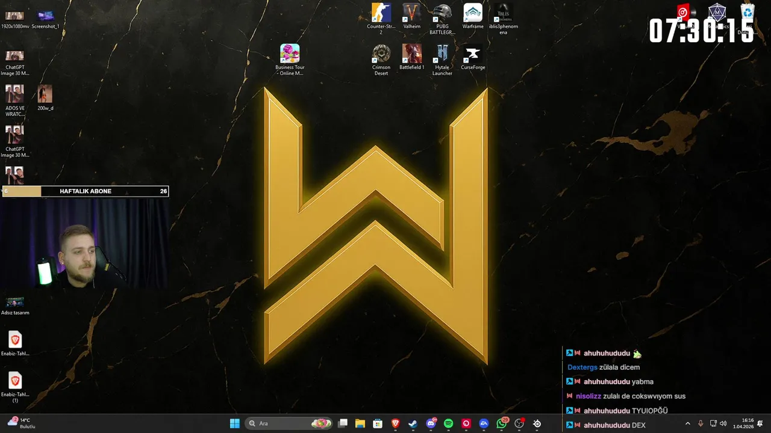Viewport: 771px width, 433px height.
Task: Select the Screenshot_1 file on desktop
Action: point(45,19)
